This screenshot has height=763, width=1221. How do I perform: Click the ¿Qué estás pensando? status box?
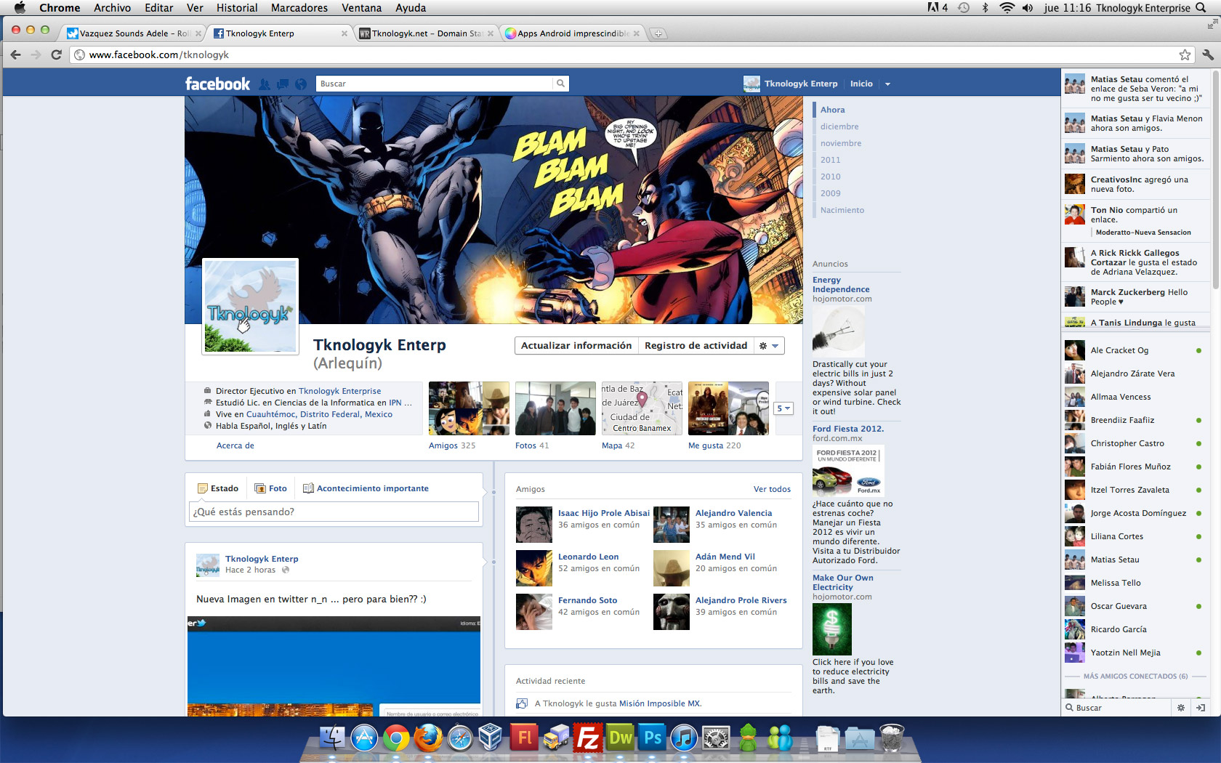click(334, 512)
